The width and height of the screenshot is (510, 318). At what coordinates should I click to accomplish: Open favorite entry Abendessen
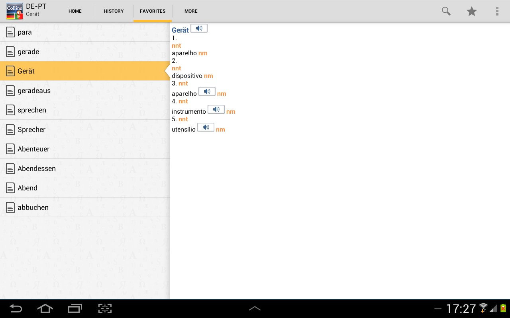click(85, 169)
